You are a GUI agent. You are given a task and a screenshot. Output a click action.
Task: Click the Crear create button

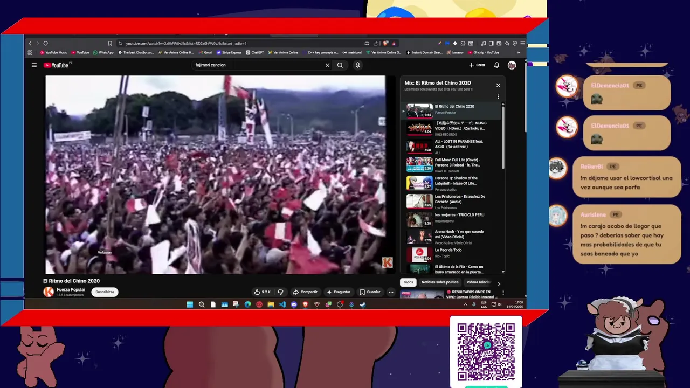[477, 65]
